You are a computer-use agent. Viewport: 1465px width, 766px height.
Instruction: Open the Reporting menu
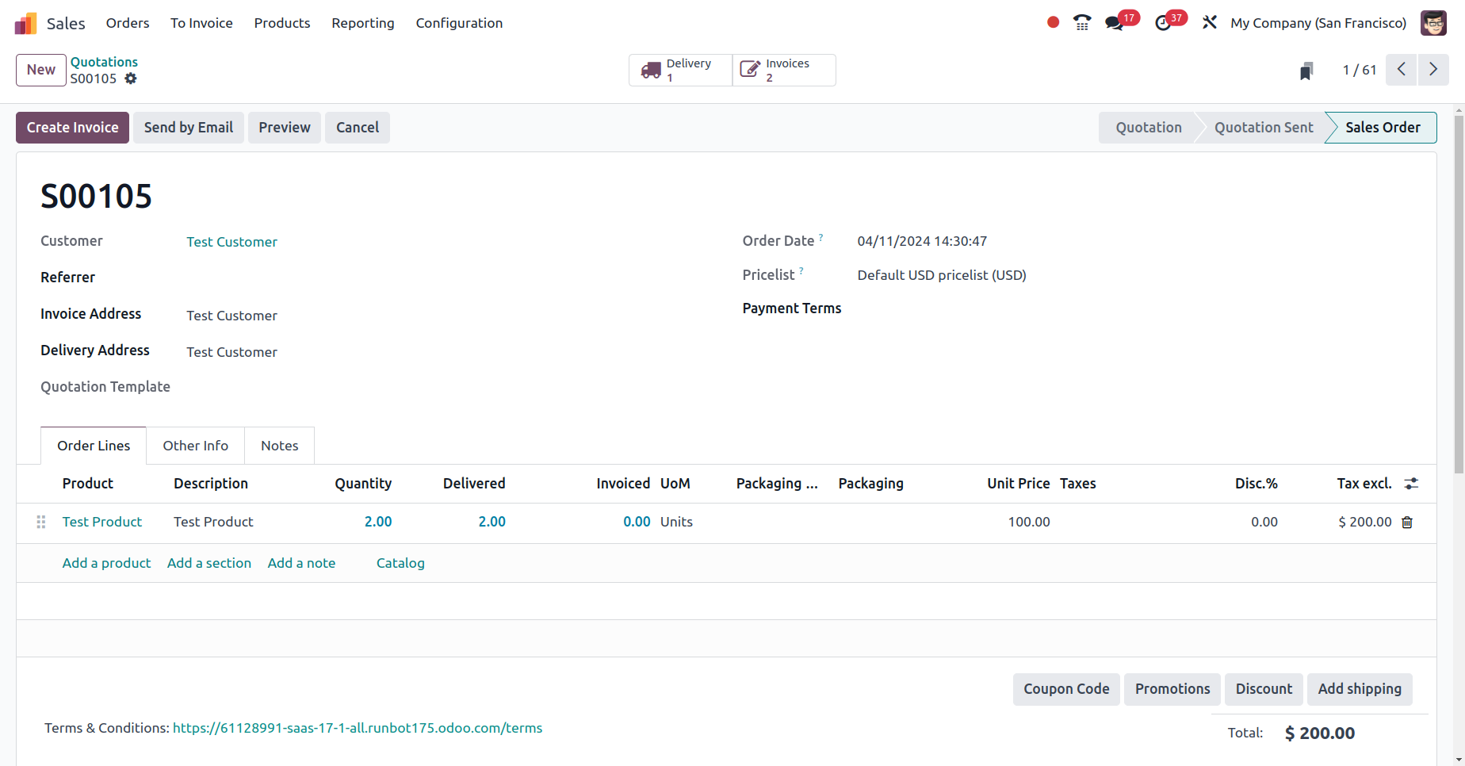click(362, 23)
